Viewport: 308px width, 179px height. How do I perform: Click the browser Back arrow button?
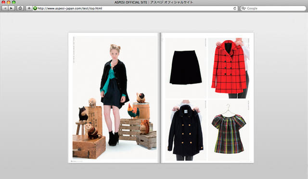(5, 8)
